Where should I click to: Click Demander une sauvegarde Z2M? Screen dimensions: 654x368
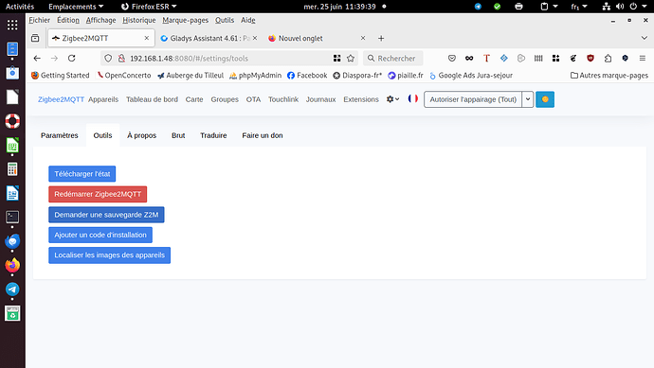[106, 215]
